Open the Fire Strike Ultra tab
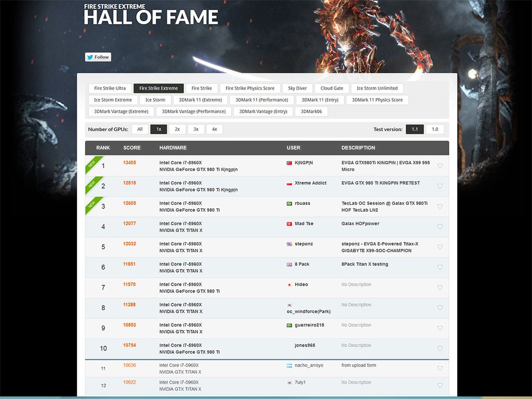The height and width of the screenshot is (399, 532). (x=110, y=88)
